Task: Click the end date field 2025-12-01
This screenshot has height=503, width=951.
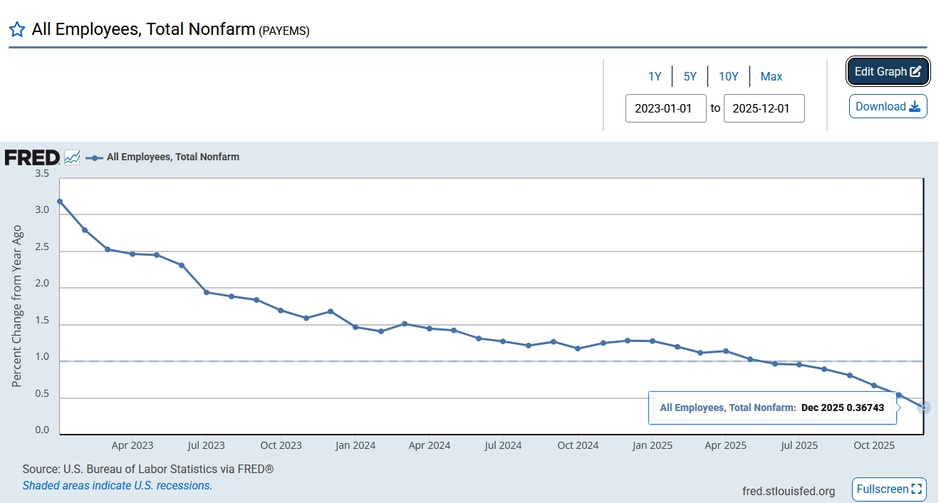Action: tap(764, 108)
